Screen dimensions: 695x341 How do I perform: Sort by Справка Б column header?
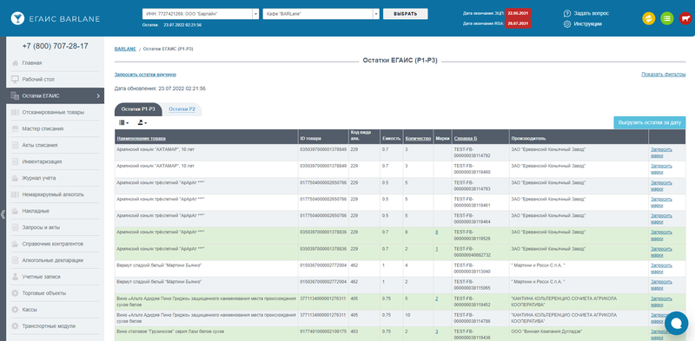point(466,139)
